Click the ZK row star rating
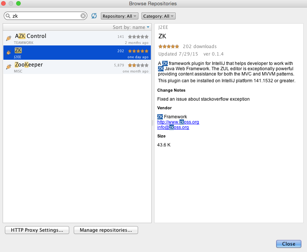Image resolution: width=307 pixels, height=252 pixels. pyautogui.click(x=138, y=51)
